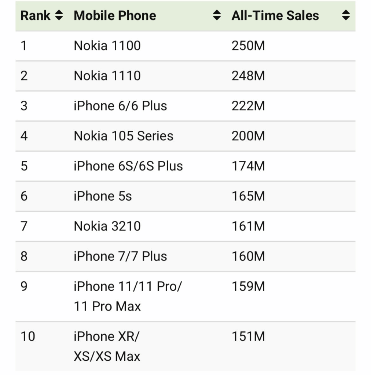Select the iPhone 7/7 Plus row
Image resolution: width=371 pixels, height=375 pixels.
(x=120, y=256)
